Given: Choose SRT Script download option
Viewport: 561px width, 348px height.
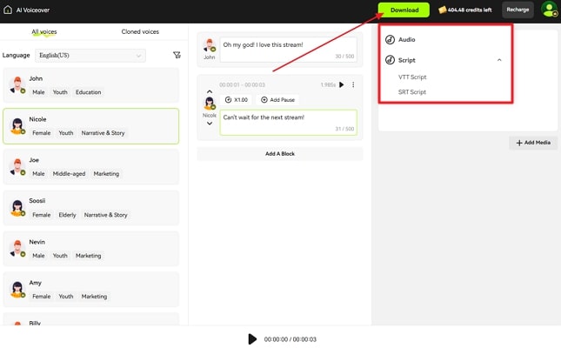Looking at the screenshot, I should [412, 92].
